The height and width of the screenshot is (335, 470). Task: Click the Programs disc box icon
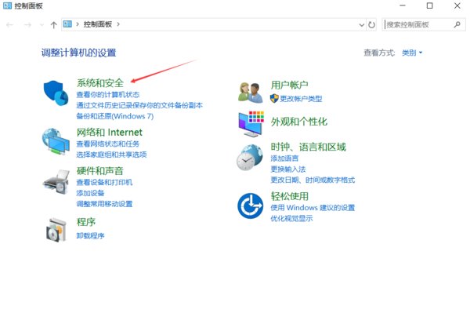[x=56, y=230]
